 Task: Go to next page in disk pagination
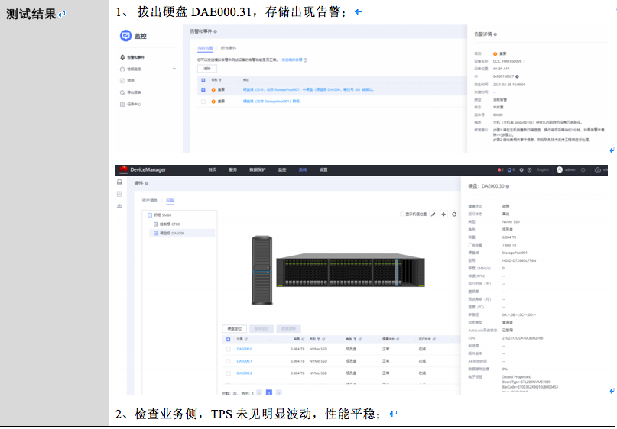tap(278, 392)
